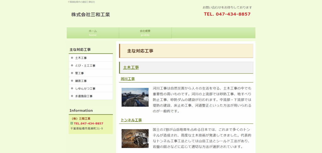Click the tunnel construction photo
This screenshot has height=153, width=322.
click(135, 138)
